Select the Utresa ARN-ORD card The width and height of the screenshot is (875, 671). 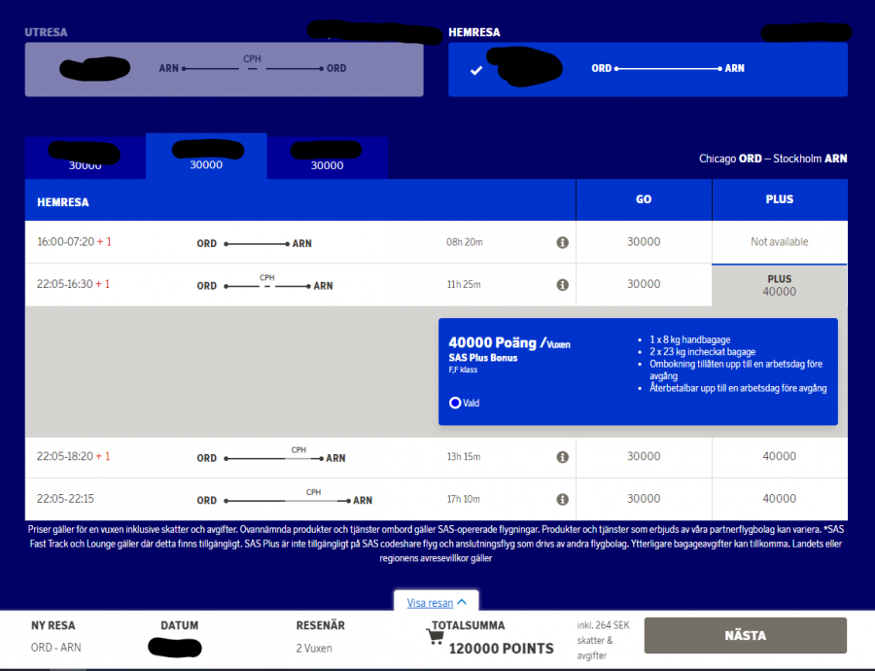(224, 69)
